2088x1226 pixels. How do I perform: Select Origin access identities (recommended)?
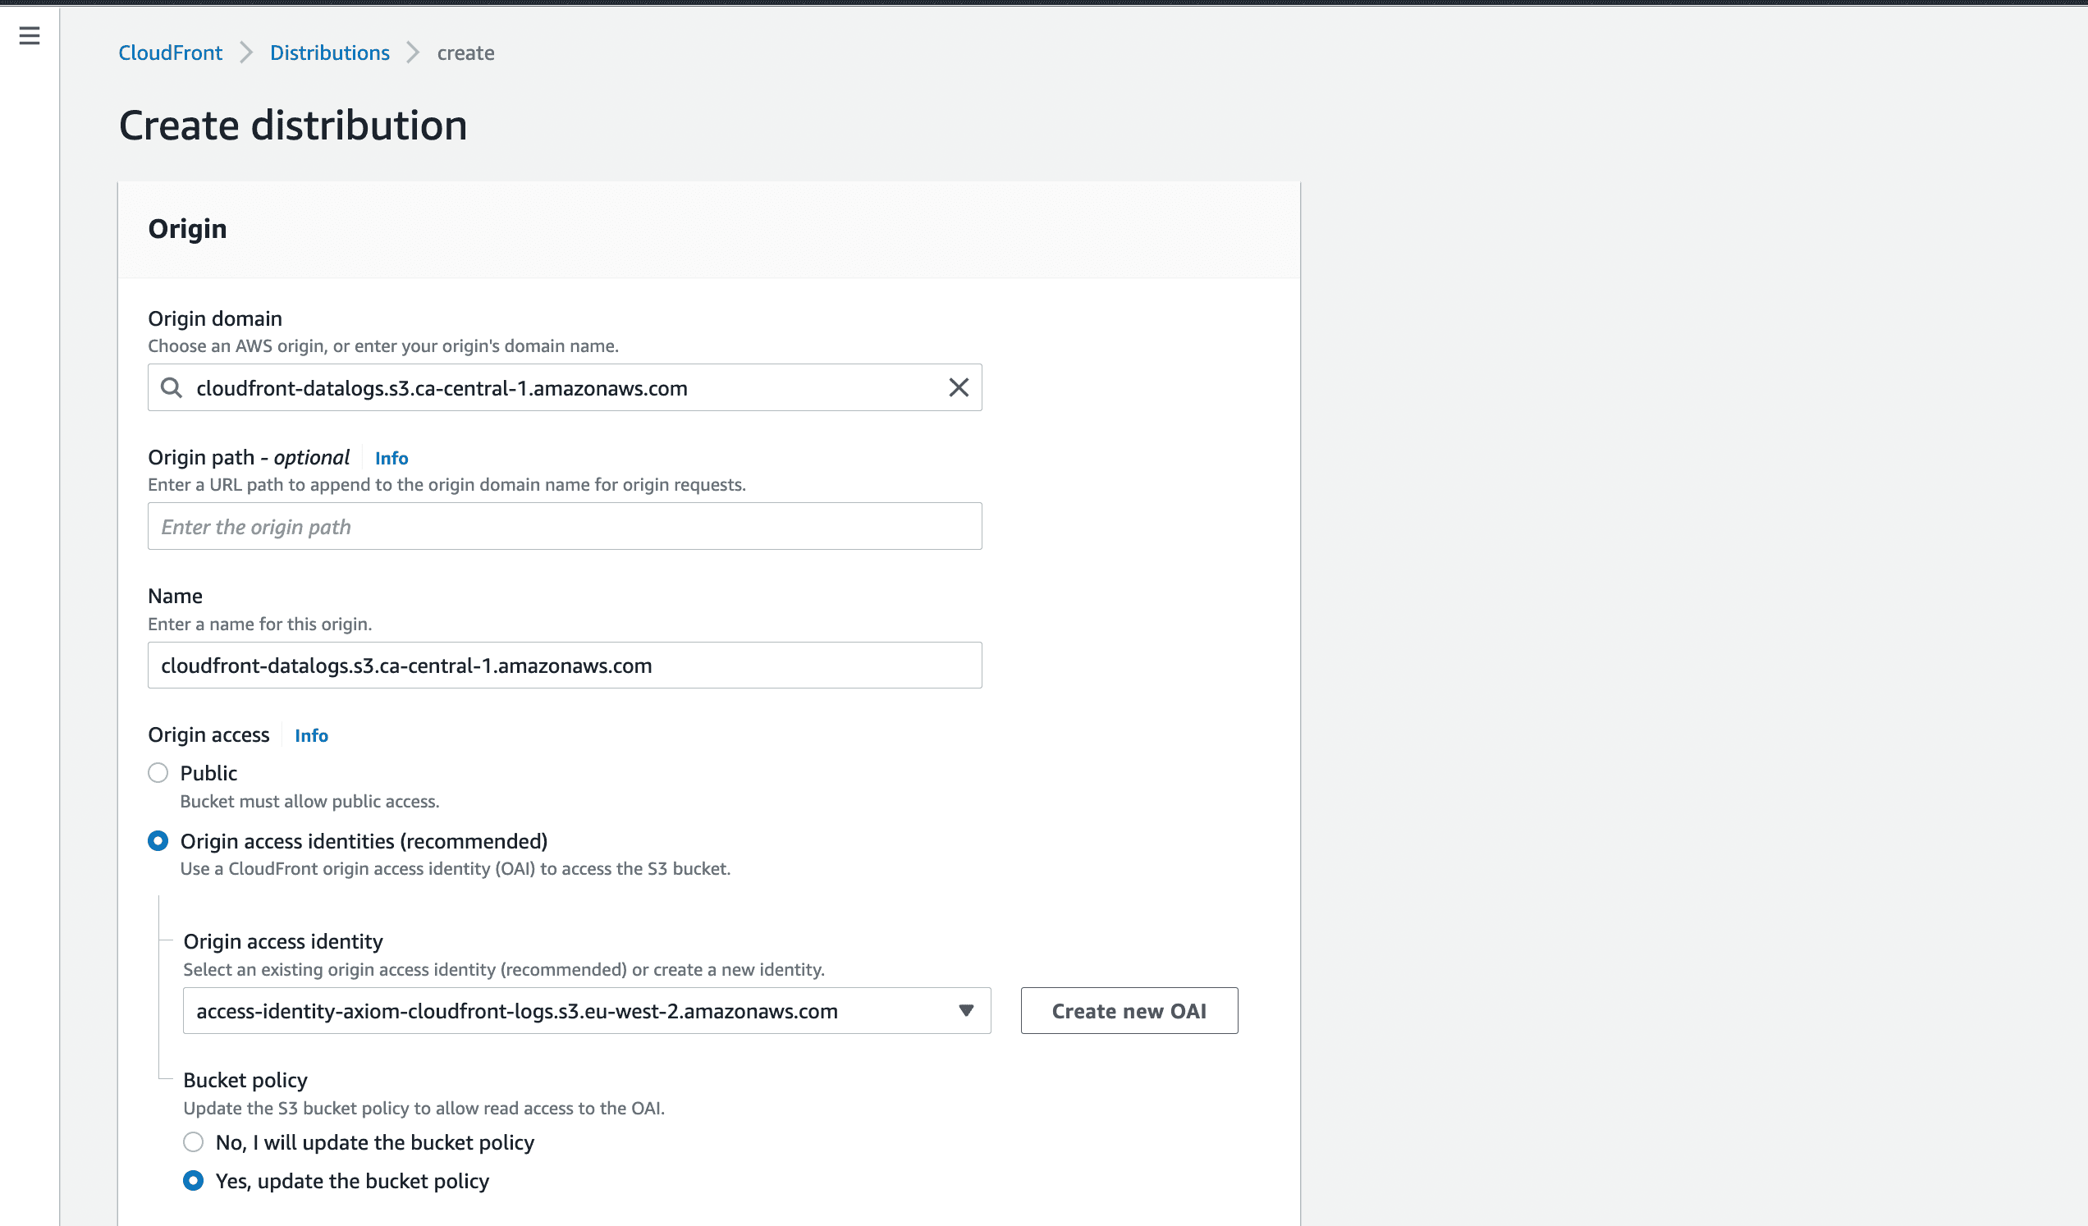coord(158,841)
